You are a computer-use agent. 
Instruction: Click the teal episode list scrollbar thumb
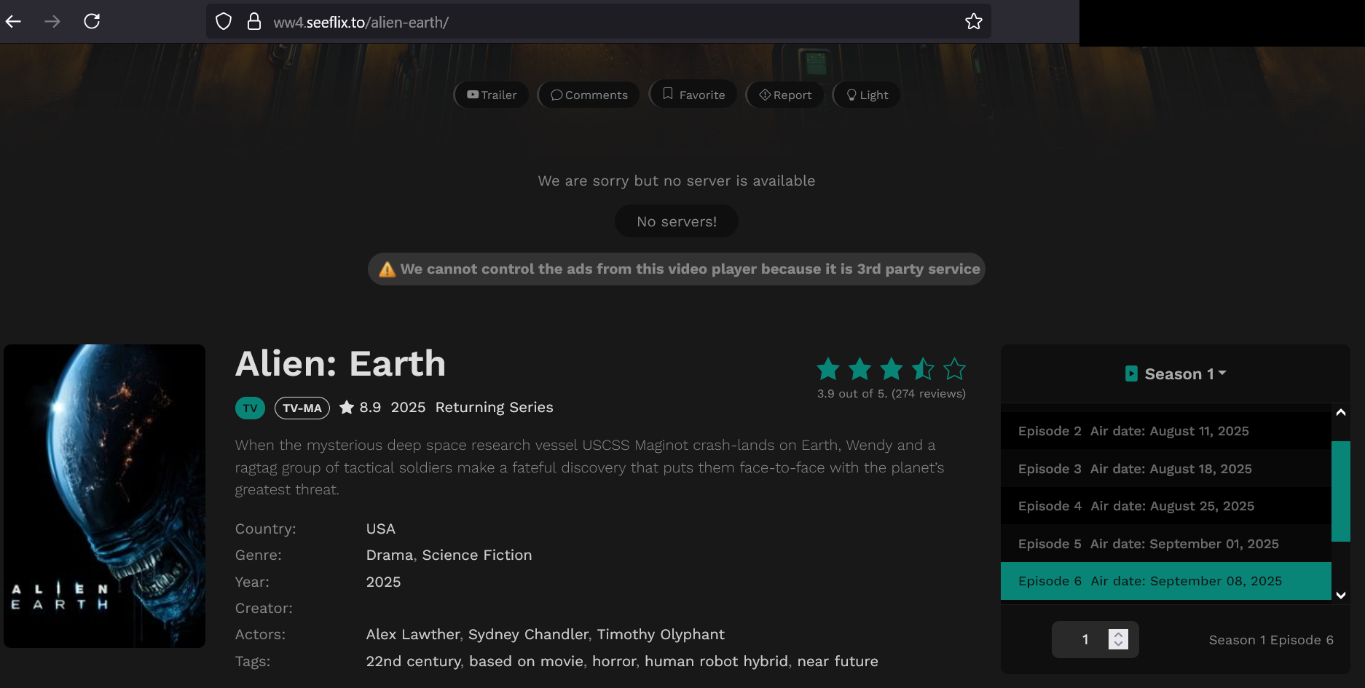click(x=1340, y=491)
